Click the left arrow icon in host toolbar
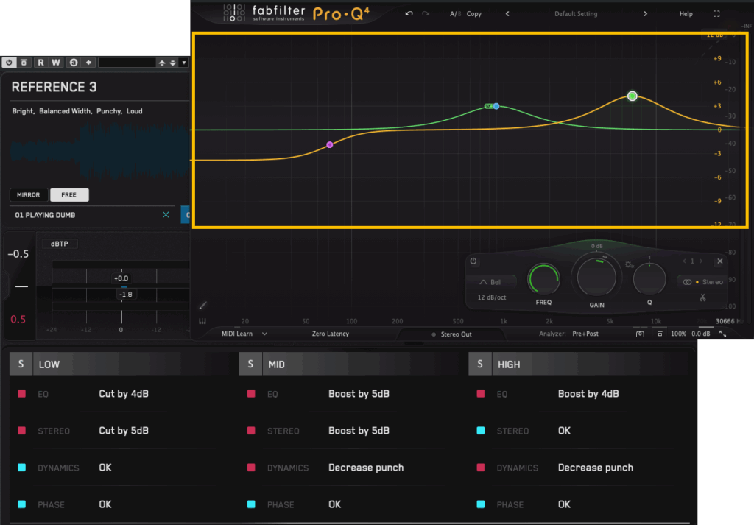This screenshot has height=525, width=754. click(88, 63)
